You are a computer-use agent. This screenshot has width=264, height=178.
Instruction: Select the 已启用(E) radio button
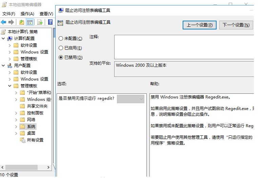(x=61, y=48)
